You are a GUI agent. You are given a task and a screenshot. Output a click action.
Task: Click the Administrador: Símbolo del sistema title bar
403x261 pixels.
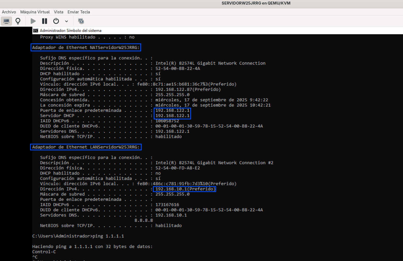coord(217,30)
